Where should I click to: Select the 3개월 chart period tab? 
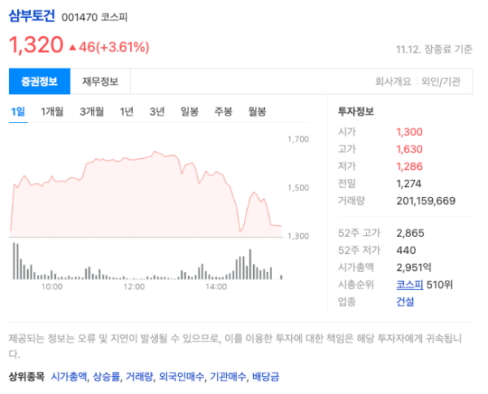click(x=92, y=112)
